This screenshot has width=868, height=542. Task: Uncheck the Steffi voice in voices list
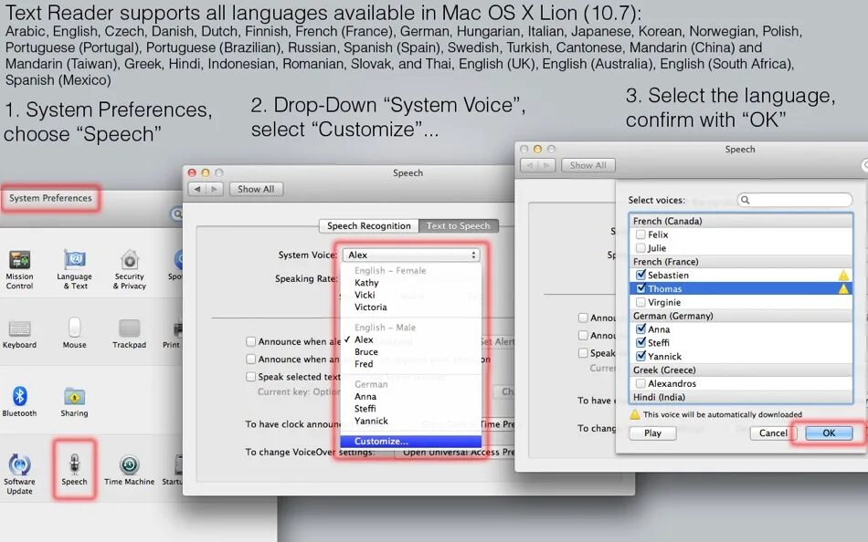pyautogui.click(x=640, y=342)
